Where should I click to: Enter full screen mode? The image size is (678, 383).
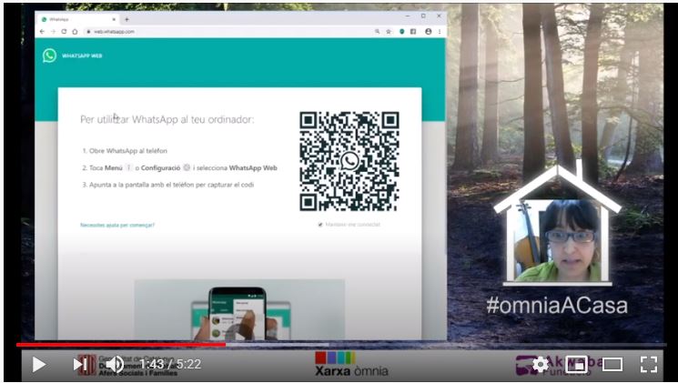point(649,365)
